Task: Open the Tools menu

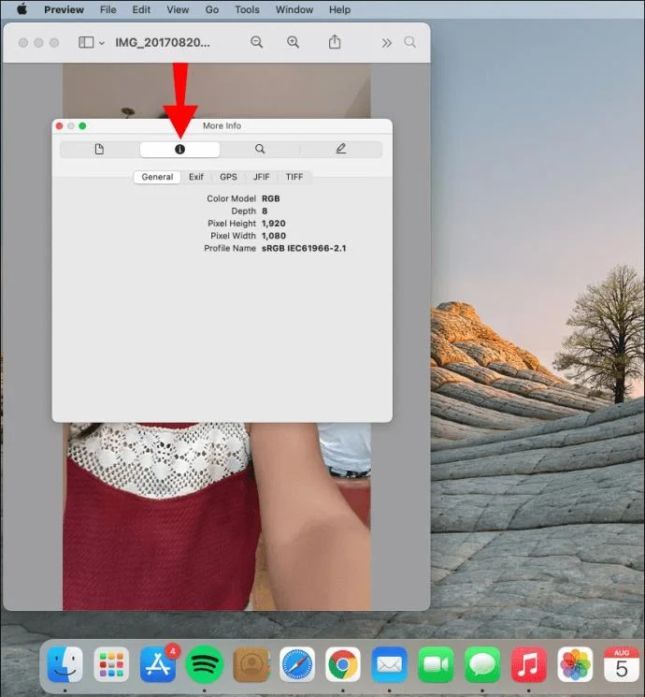Action: coord(247,9)
